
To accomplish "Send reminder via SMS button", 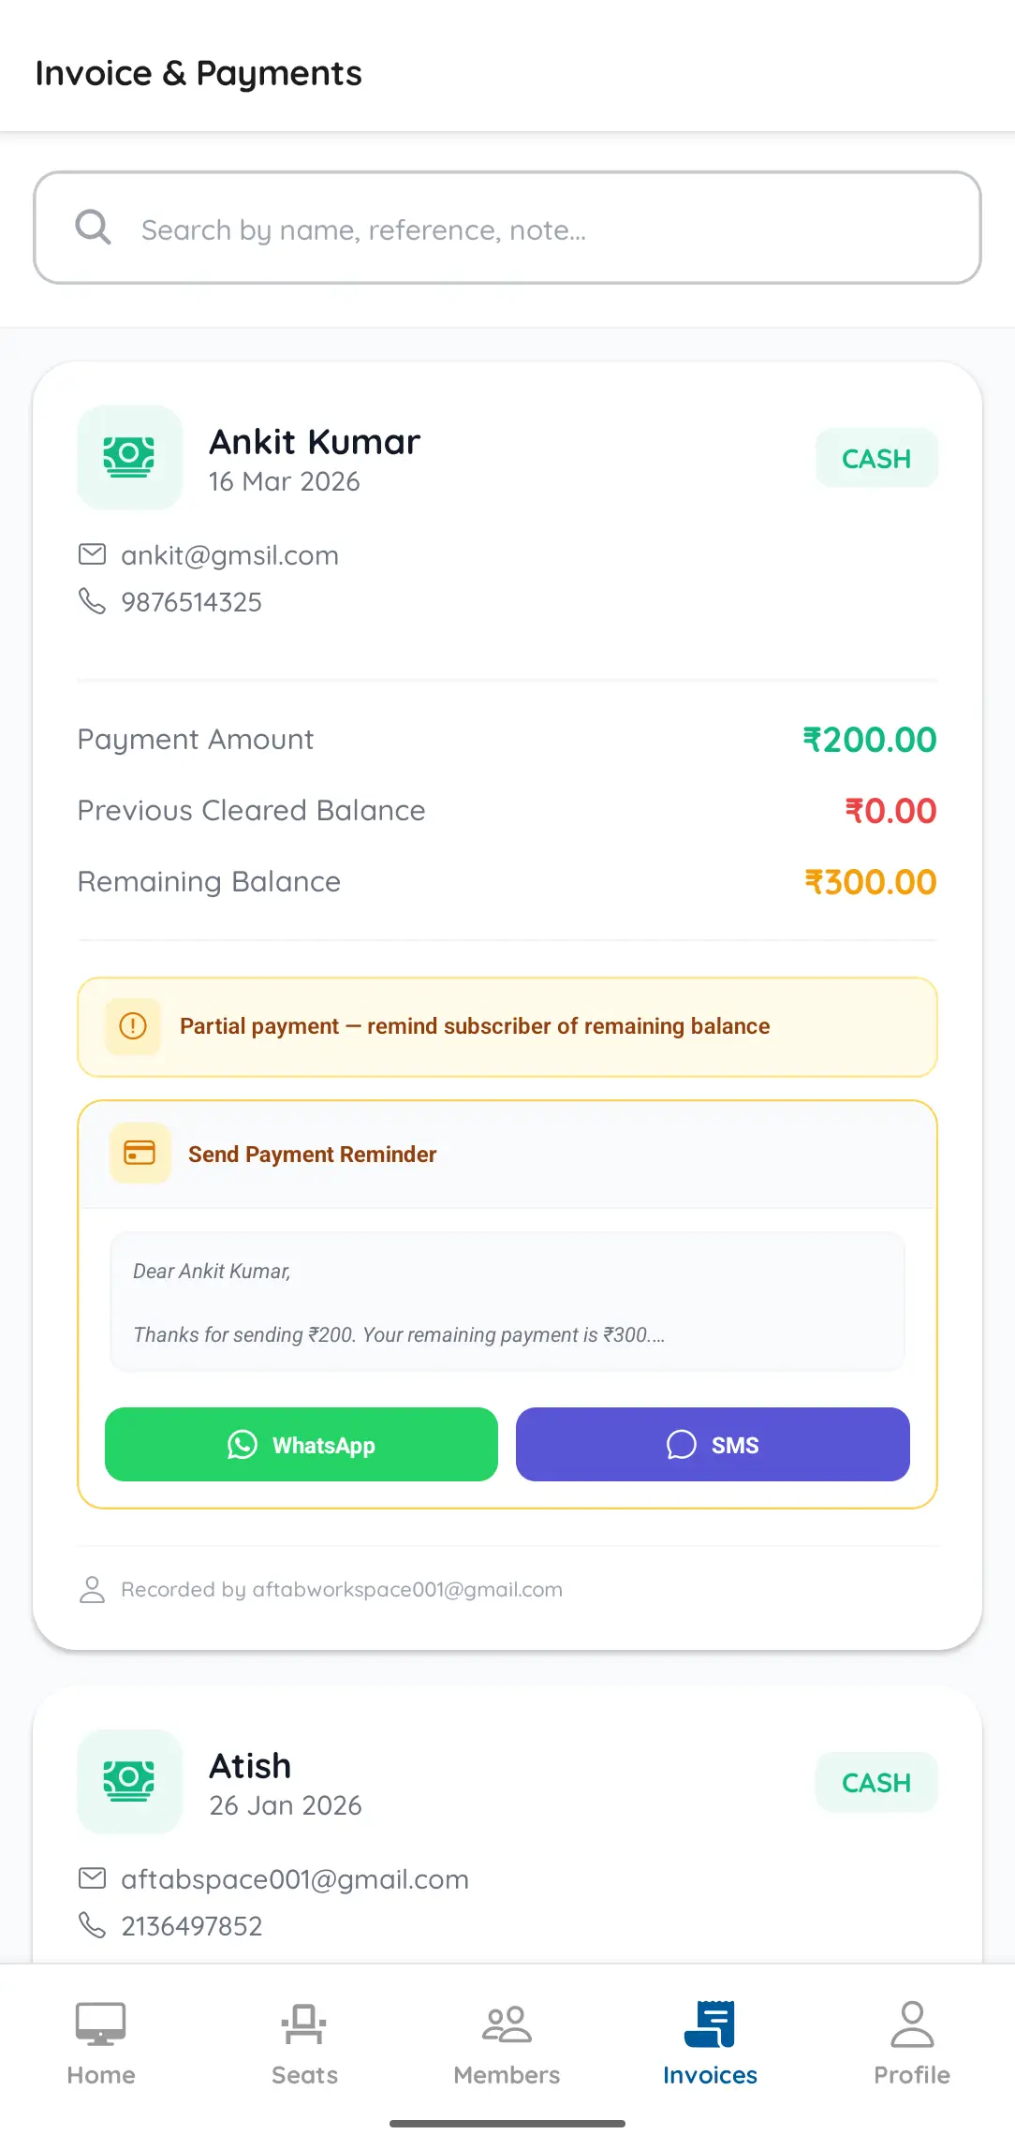I will pos(713,1444).
